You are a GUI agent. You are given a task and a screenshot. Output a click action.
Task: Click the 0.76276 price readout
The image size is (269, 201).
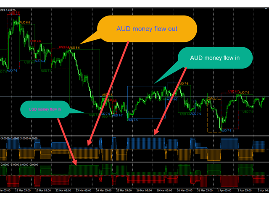(x=11, y=10)
